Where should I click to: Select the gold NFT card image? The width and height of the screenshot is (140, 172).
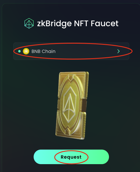[72, 106]
